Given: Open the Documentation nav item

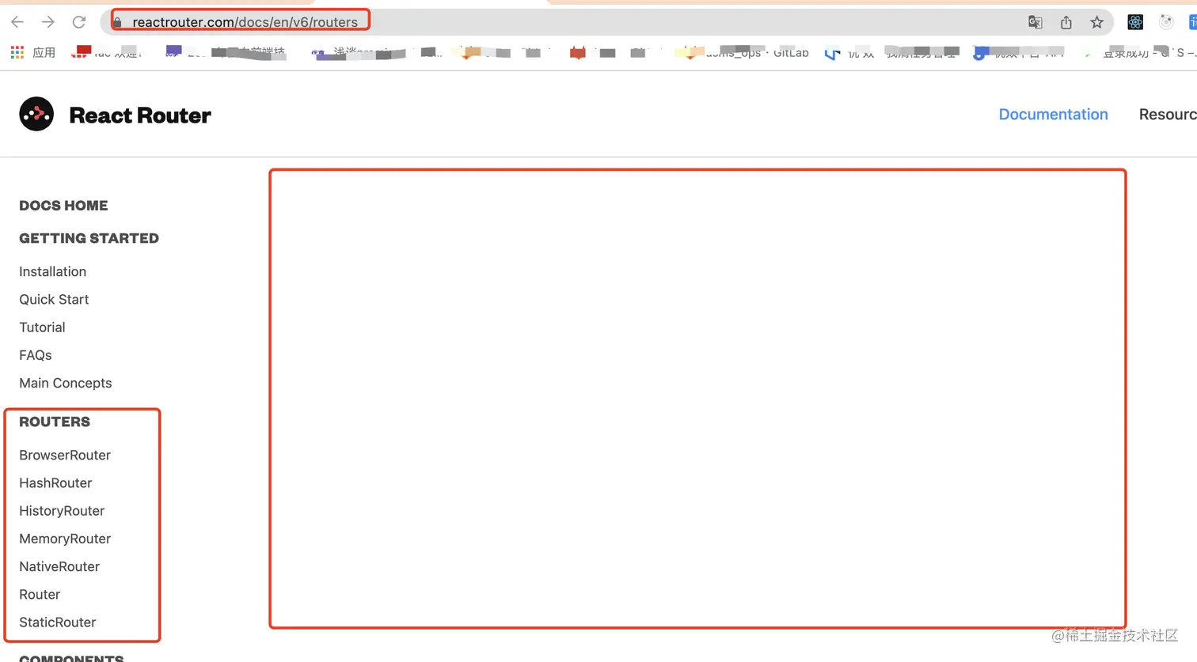Looking at the screenshot, I should (1053, 115).
